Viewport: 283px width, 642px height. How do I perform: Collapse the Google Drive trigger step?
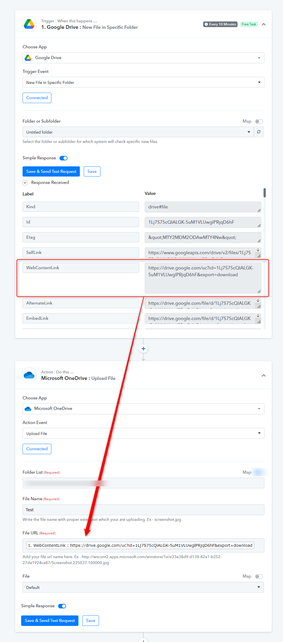click(x=264, y=24)
